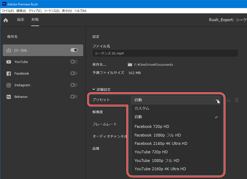Switch to the 編集 tab
The image size is (247, 179).
tap(21, 20)
